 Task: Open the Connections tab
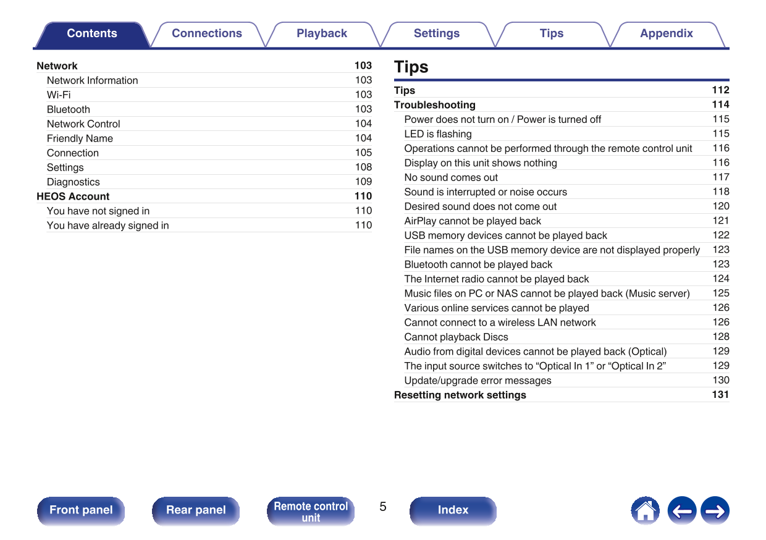tap(206, 34)
